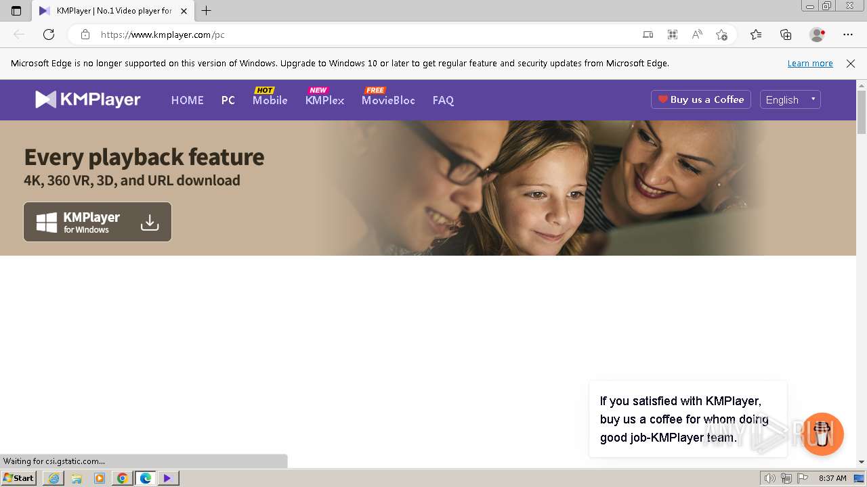Click the page vertical scrollbar thumb
Image resolution: width=867 pixels, height=487 pixels.
(862, 112)
